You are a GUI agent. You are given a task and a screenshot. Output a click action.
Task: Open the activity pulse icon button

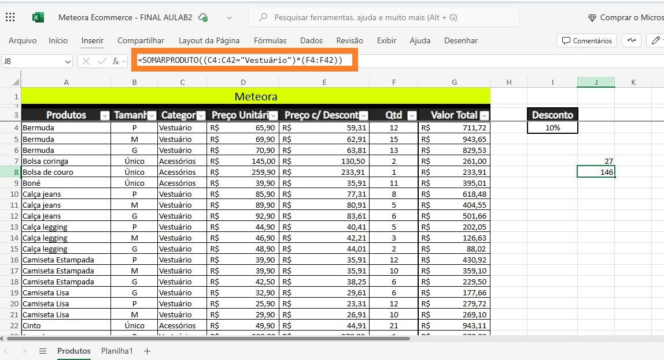pyautogui.click(x=632, y=40)
